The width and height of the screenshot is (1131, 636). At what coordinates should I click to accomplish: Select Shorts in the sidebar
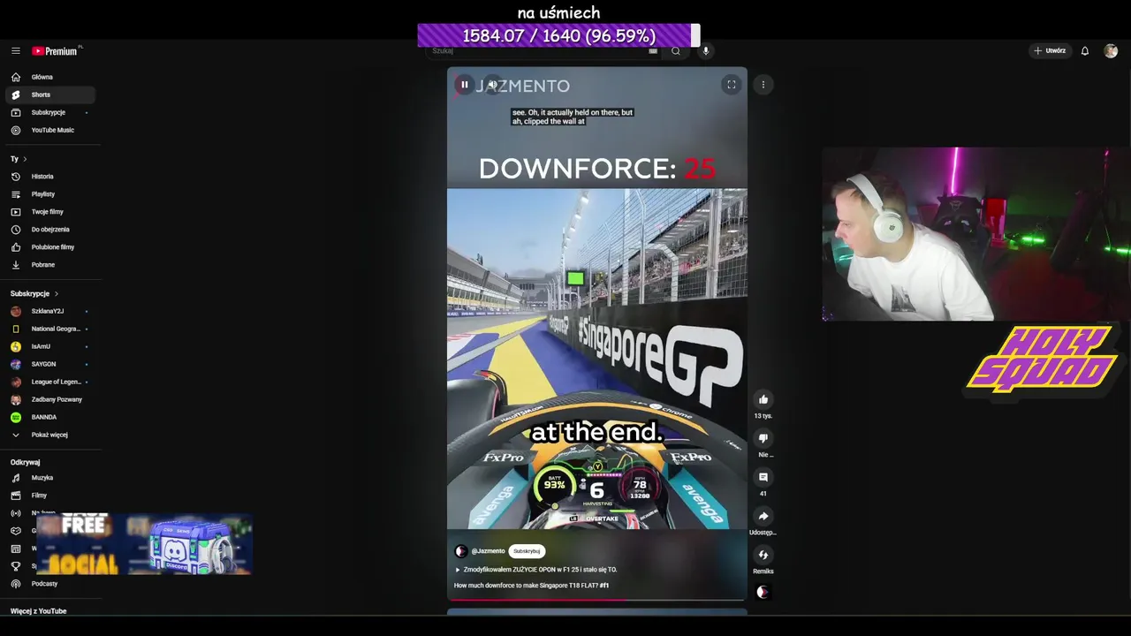point(49,95)
